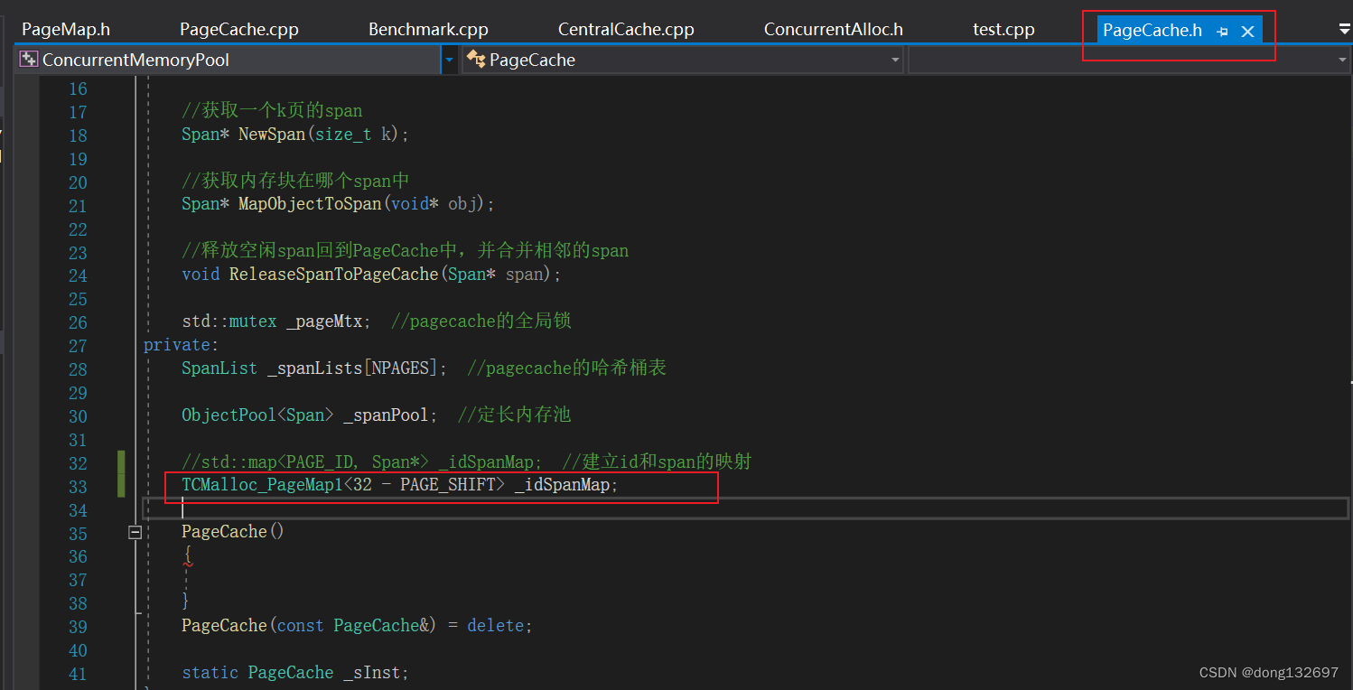This screenshot has height=690, width=1353.
Task: Click on MapObjectToSpan function name
Action: tap(310, 204)
